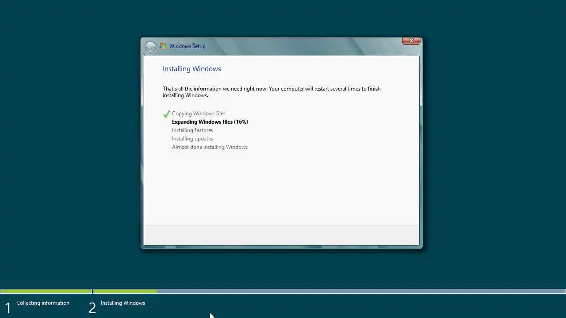The image size is (566, 318).
Task: Click the bottom 'Installing Windows' stage progress bar
Action: [329, 291]
